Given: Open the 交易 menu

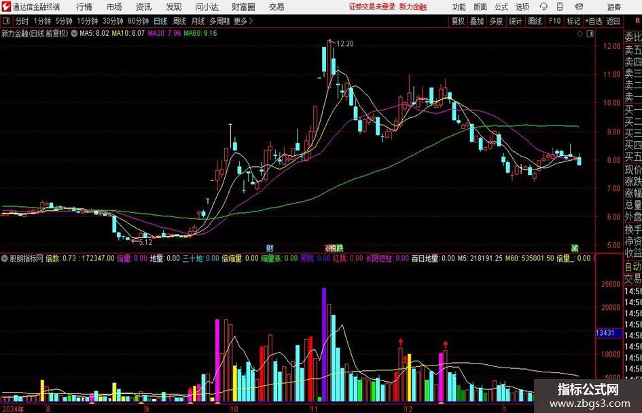Looking at the screenshot, I should coord(277,7).
